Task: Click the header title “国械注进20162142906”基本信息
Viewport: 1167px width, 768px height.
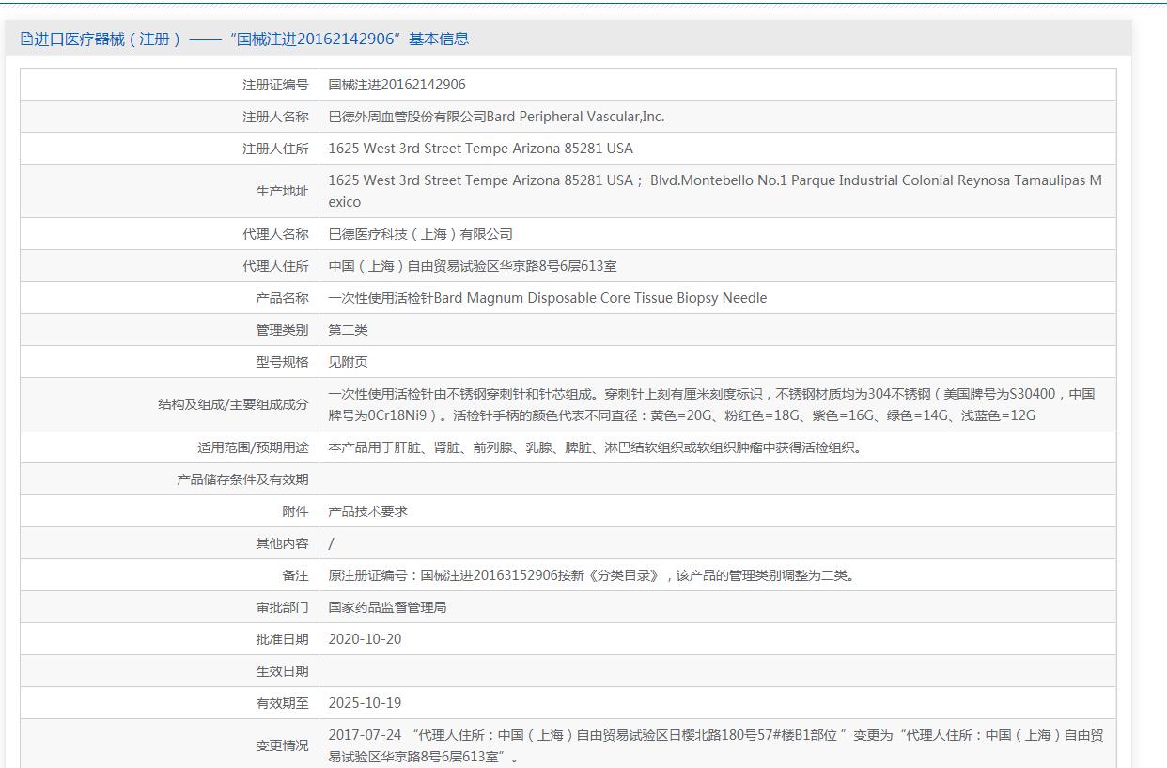Action: click(251, 39)
